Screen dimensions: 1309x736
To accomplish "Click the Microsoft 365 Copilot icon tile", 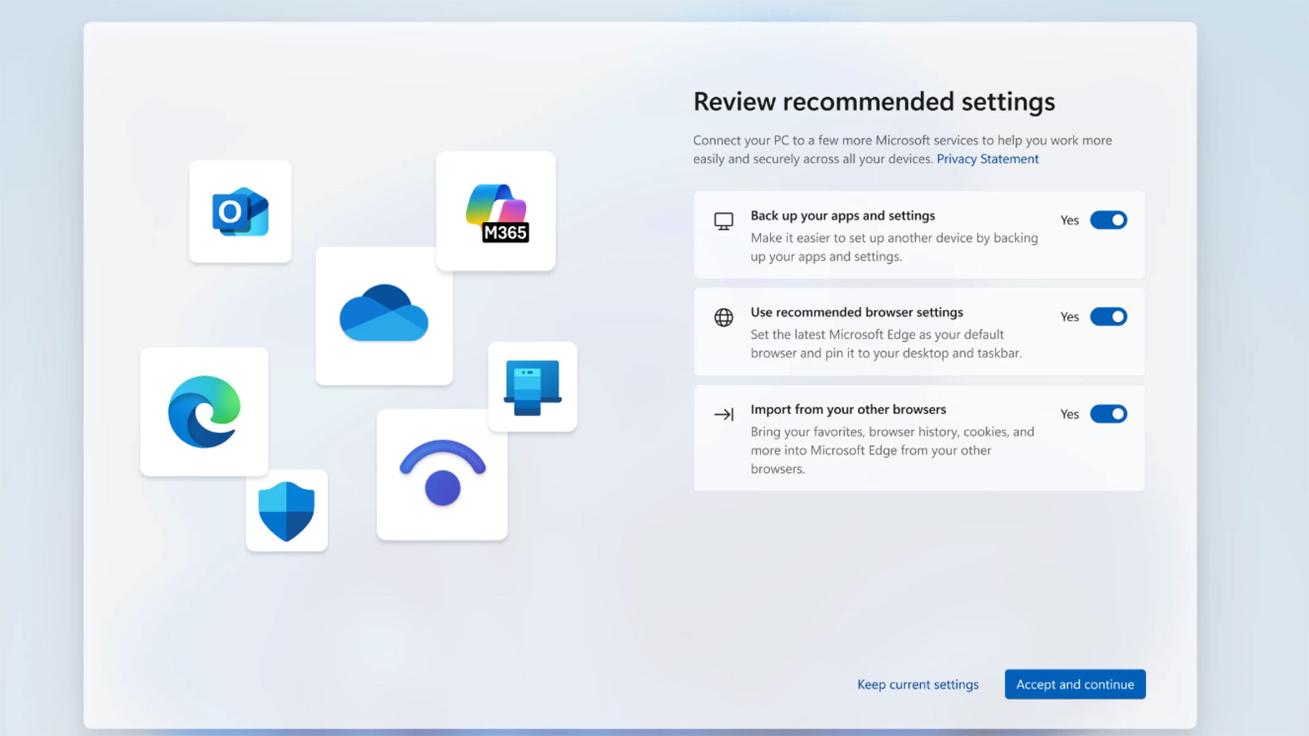I will 496,211.
